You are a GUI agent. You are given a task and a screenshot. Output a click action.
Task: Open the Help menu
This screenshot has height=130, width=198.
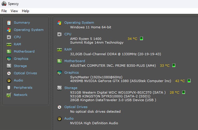[x=25, y=11]
